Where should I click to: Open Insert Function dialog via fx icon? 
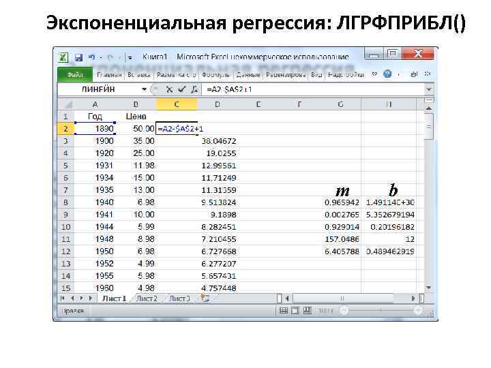[194, 90]
